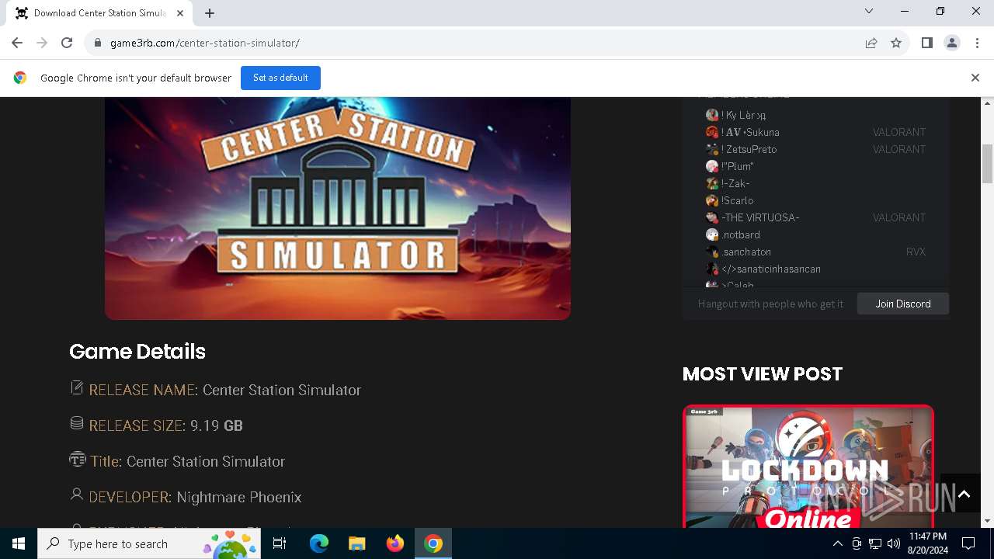Image resolution: width=994 pixels, height=559 pixels.
Task: Click the RELEASE NAME label text
Action: coord(144,390)
